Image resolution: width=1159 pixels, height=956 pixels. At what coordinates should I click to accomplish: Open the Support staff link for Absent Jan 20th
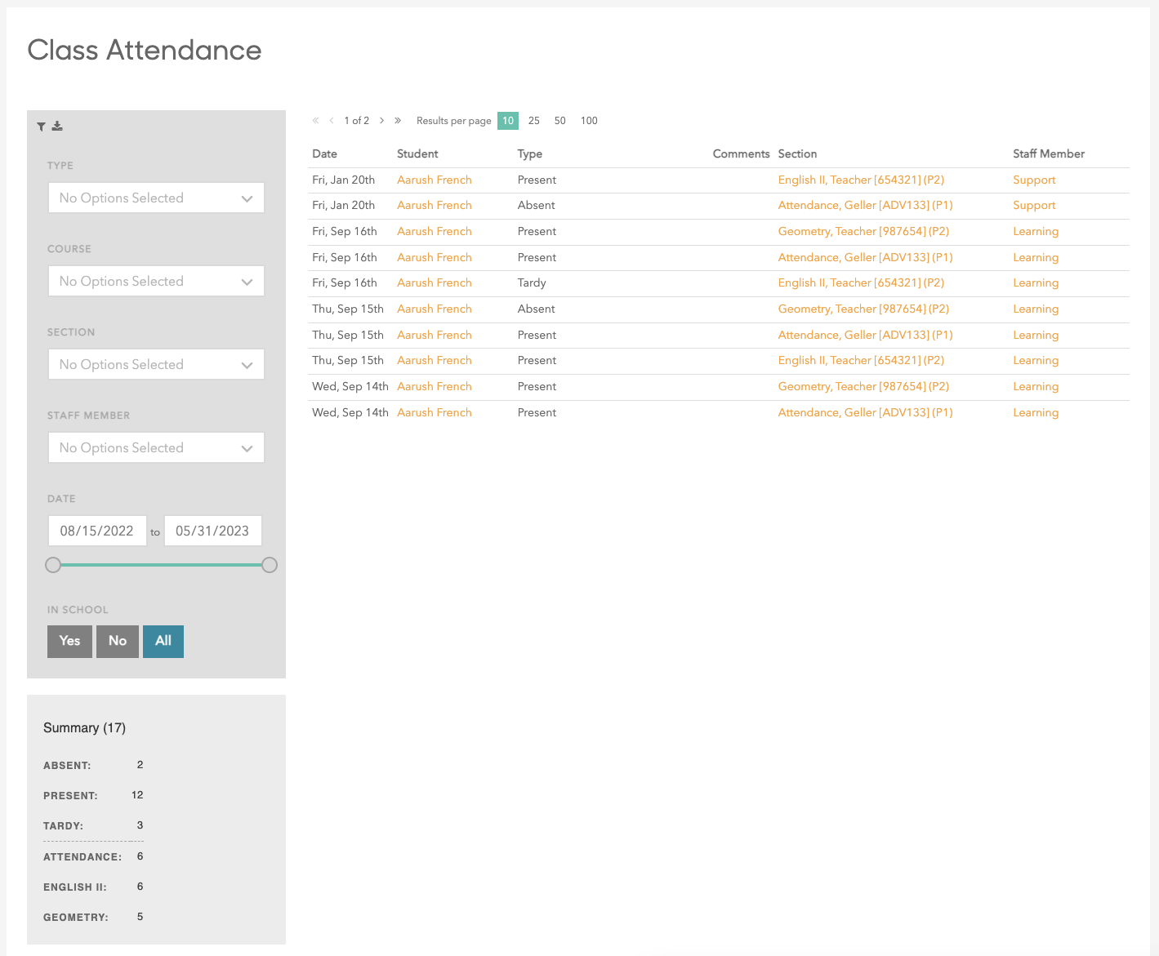pyautogui.click(x=1034, y=206)
